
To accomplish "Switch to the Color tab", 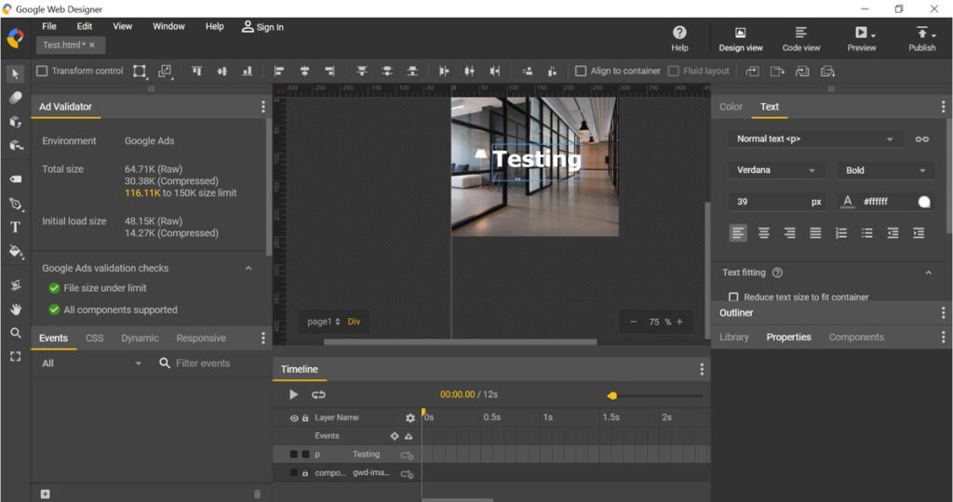I will pyautogui.click(x=731, y=107).
